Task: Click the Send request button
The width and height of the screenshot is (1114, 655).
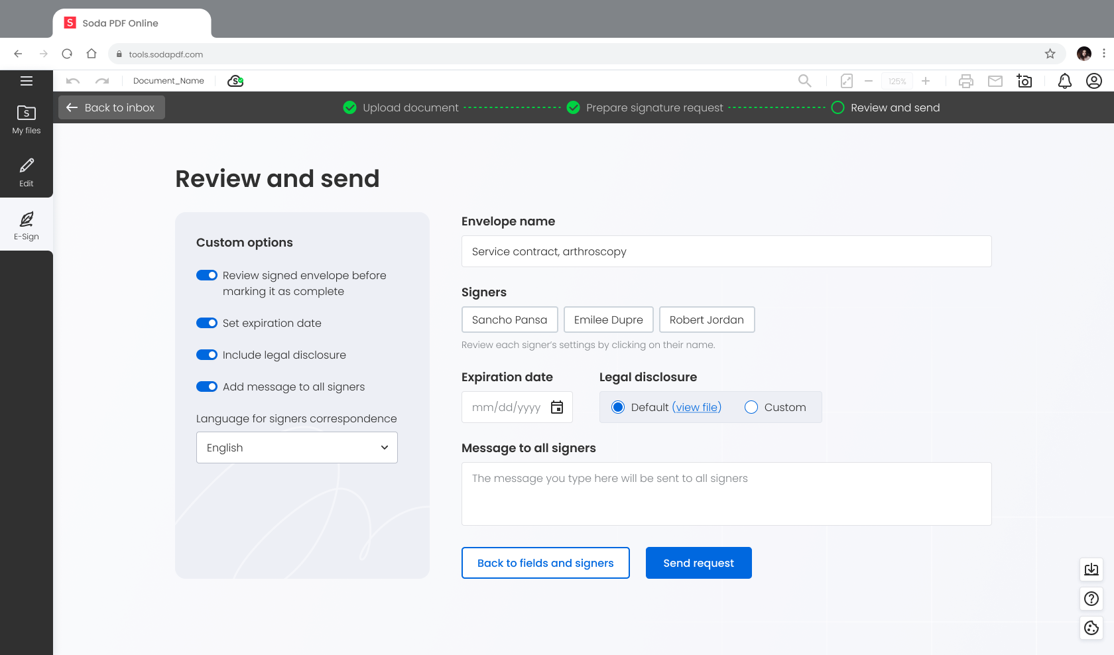Action: point(698,563)
